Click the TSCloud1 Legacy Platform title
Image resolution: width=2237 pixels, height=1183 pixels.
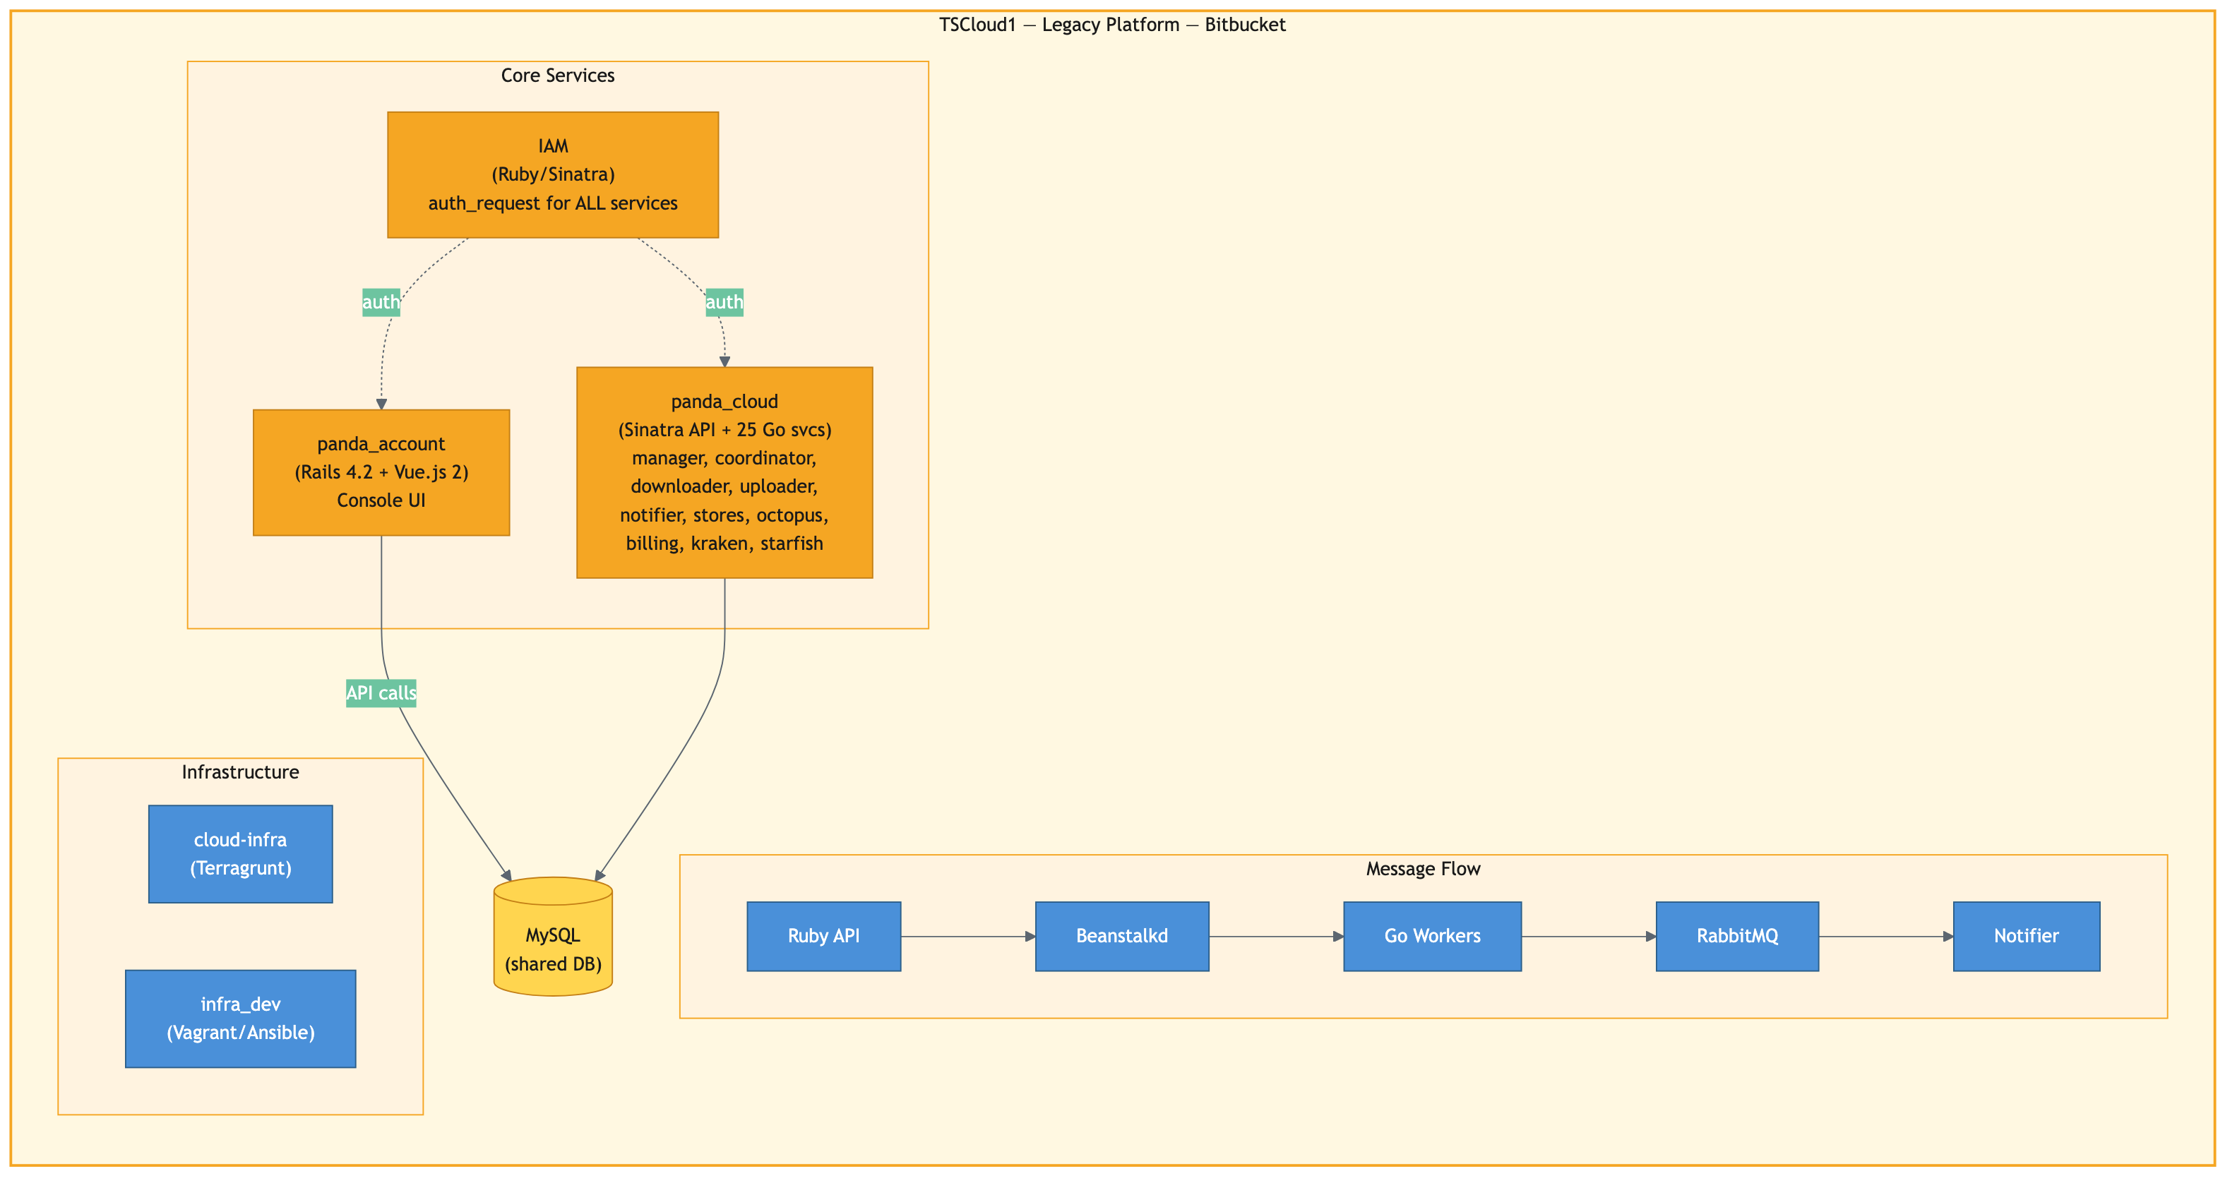pos(1111,24)
